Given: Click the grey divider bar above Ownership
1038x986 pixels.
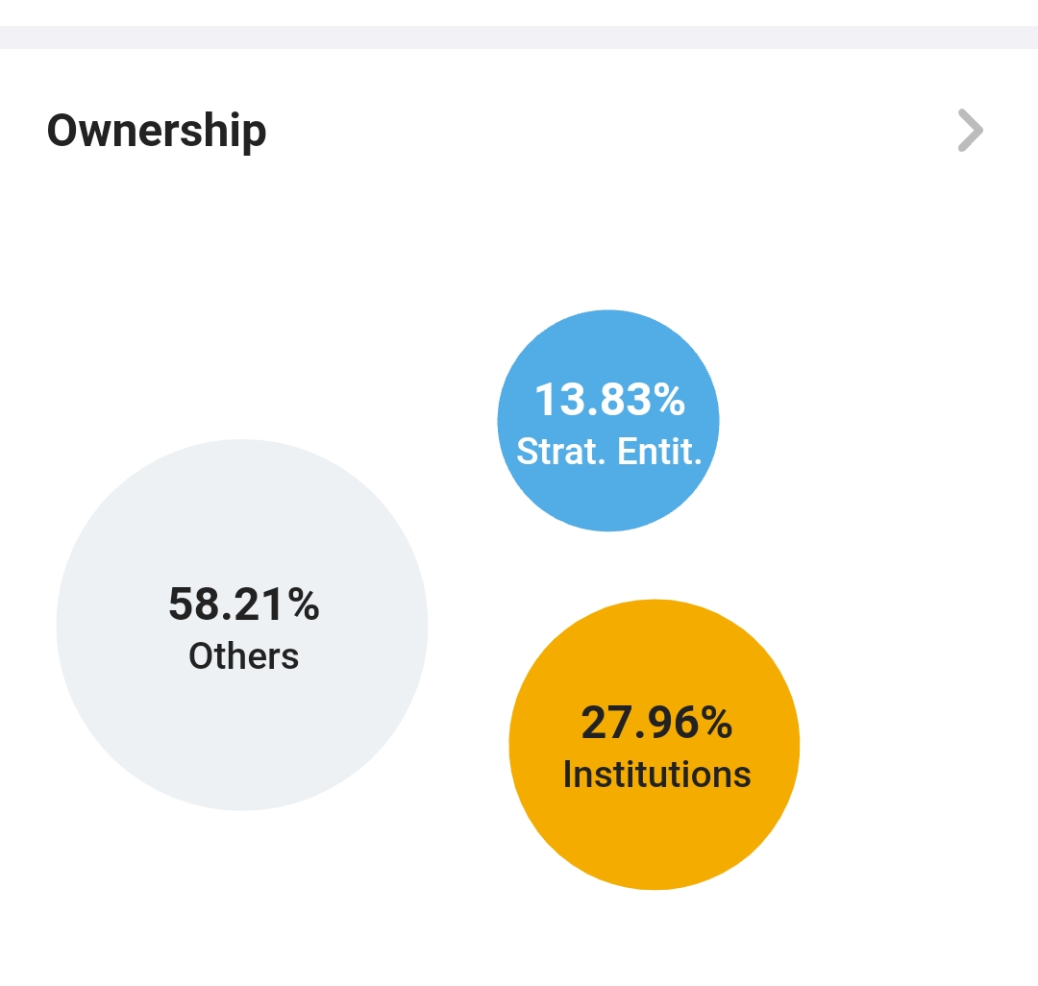Looking at the screenshot, I should coord(519,37).
